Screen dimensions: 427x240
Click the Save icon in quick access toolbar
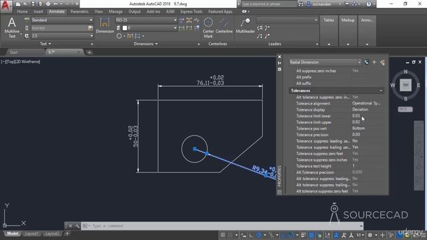coord(33,4)
